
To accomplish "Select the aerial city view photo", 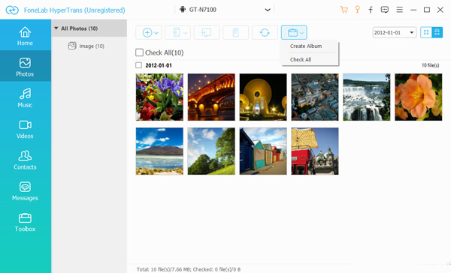I will coord(315,97).
